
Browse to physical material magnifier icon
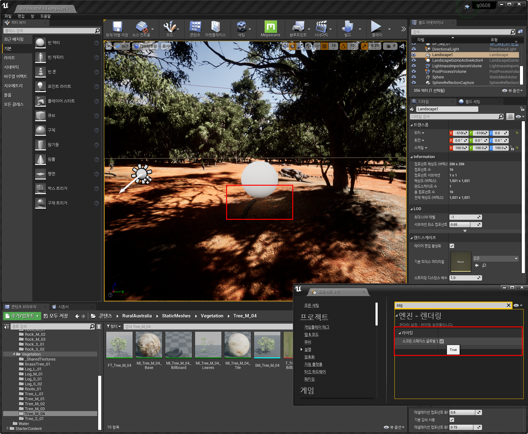484,265
